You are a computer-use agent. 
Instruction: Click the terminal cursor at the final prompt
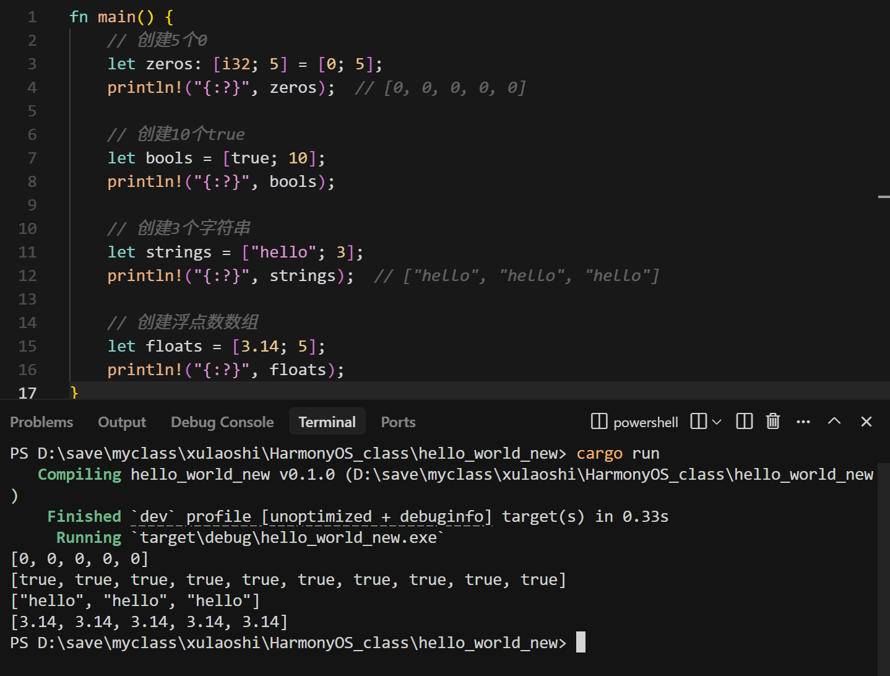[x=581, y=643]
